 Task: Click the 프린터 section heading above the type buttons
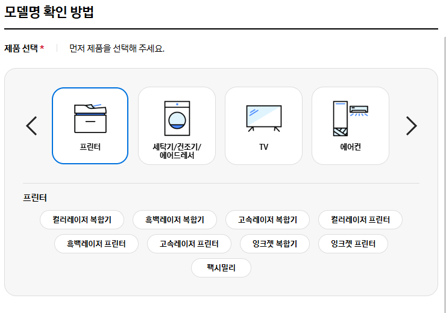pos(35,197)
